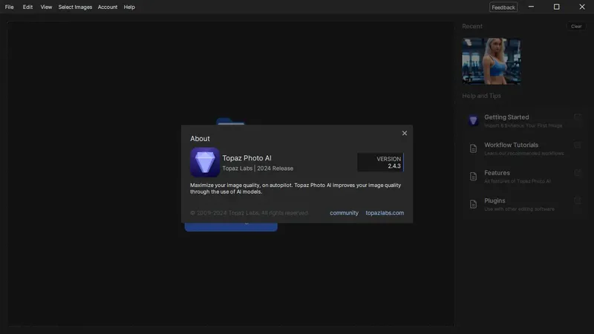Screen dimensions: 594x334
Task: Click the Topaz Photo AI gem logo
Action: (x=205, y=163)
